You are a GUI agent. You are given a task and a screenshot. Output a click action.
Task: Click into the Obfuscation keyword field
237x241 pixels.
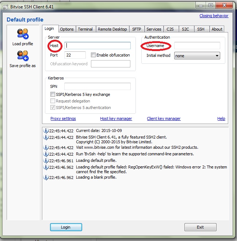111,64
